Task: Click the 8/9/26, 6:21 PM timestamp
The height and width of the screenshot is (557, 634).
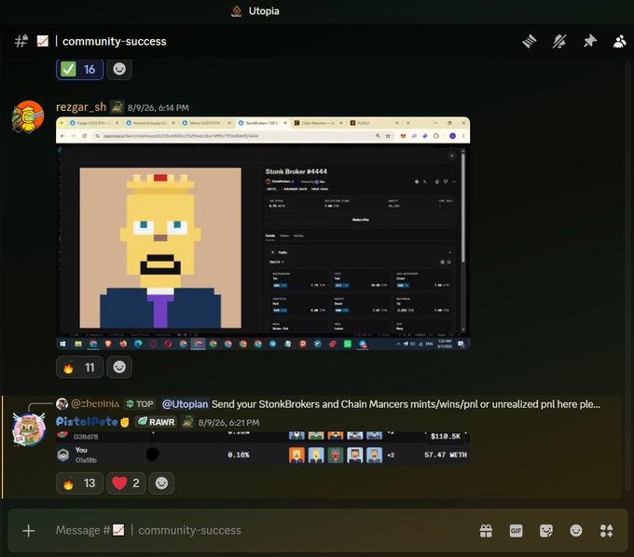Action: (x=228, y=423)
